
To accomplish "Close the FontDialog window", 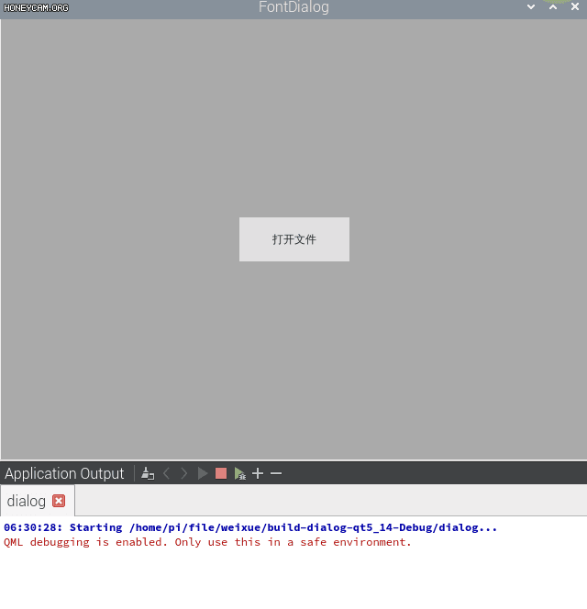I will tap(575, 7).
